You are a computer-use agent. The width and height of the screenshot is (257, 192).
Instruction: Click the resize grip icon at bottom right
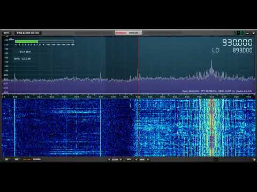(254, 159)
